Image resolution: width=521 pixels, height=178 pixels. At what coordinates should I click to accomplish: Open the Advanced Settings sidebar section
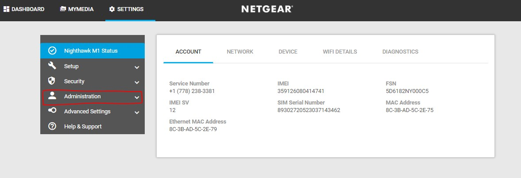point(93,111)
